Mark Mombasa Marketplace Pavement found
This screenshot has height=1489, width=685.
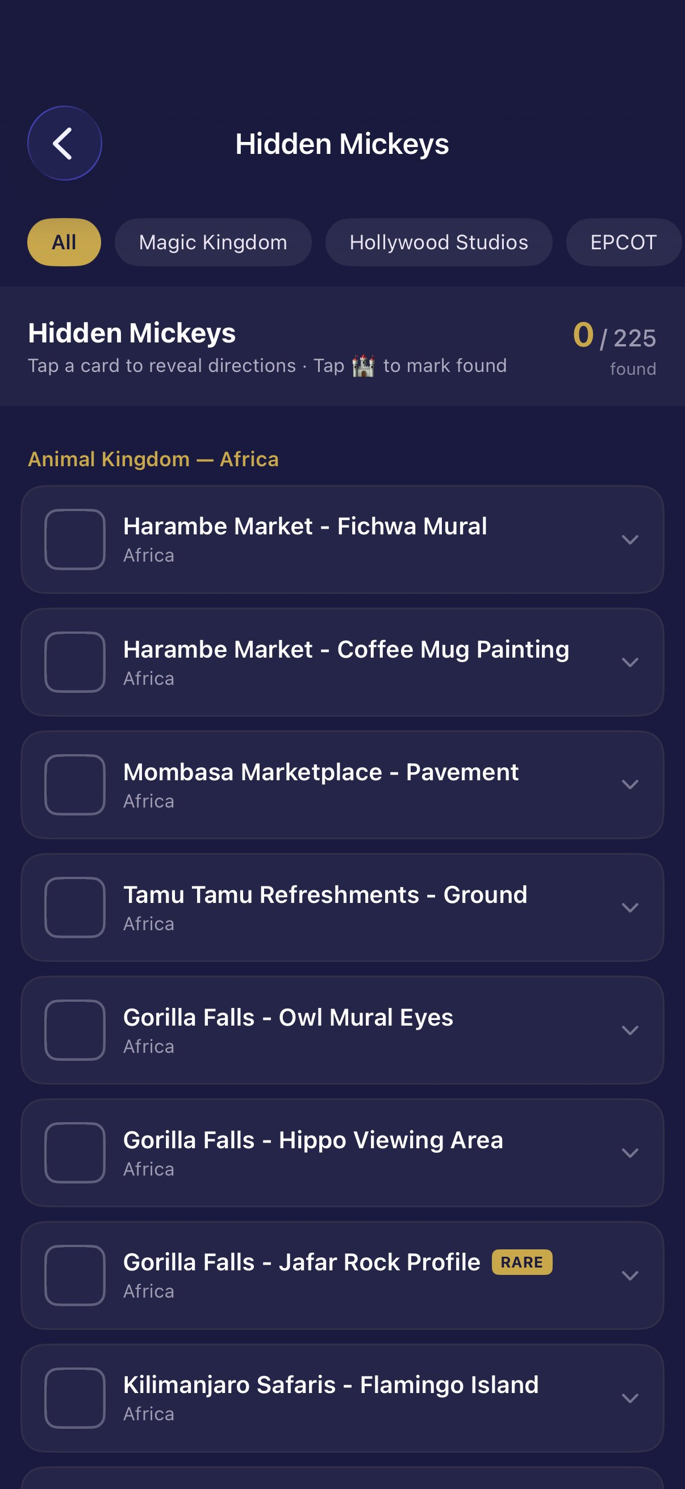click(x=75, y=784)
